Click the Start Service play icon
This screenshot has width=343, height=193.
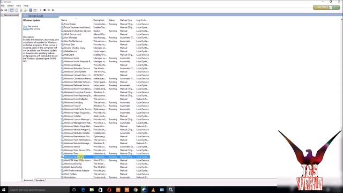point(41,10)
